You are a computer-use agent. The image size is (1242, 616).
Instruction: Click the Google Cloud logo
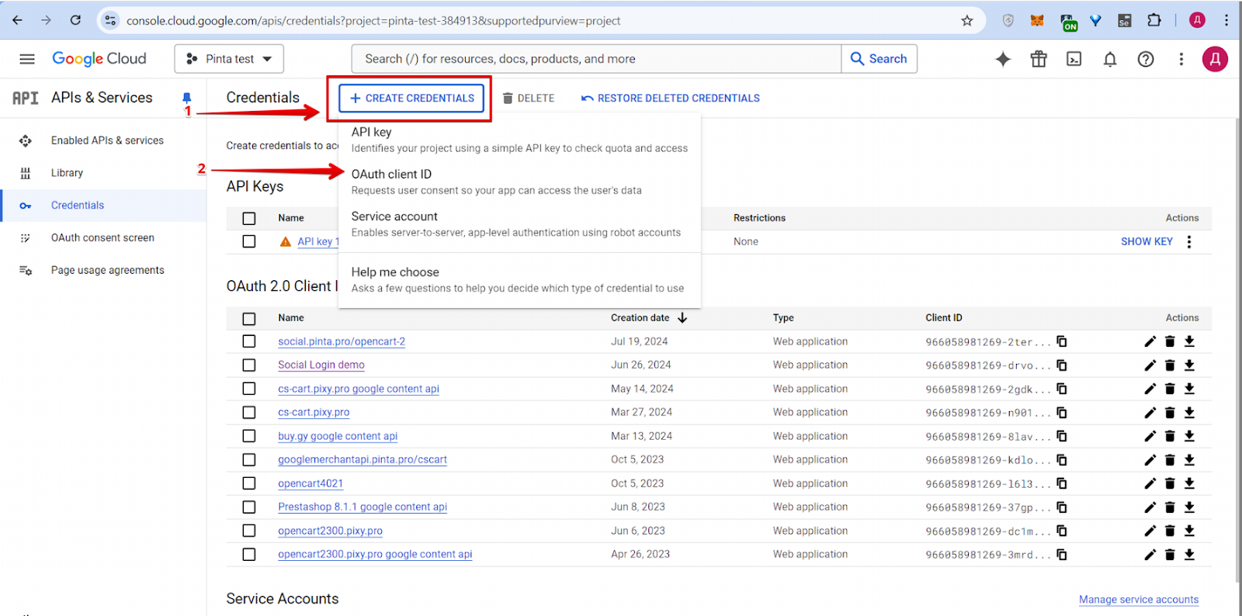99,59
